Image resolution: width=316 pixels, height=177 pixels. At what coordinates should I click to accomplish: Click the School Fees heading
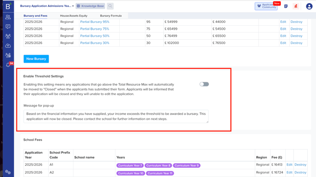pyautogui.click(x=33, y=139)
